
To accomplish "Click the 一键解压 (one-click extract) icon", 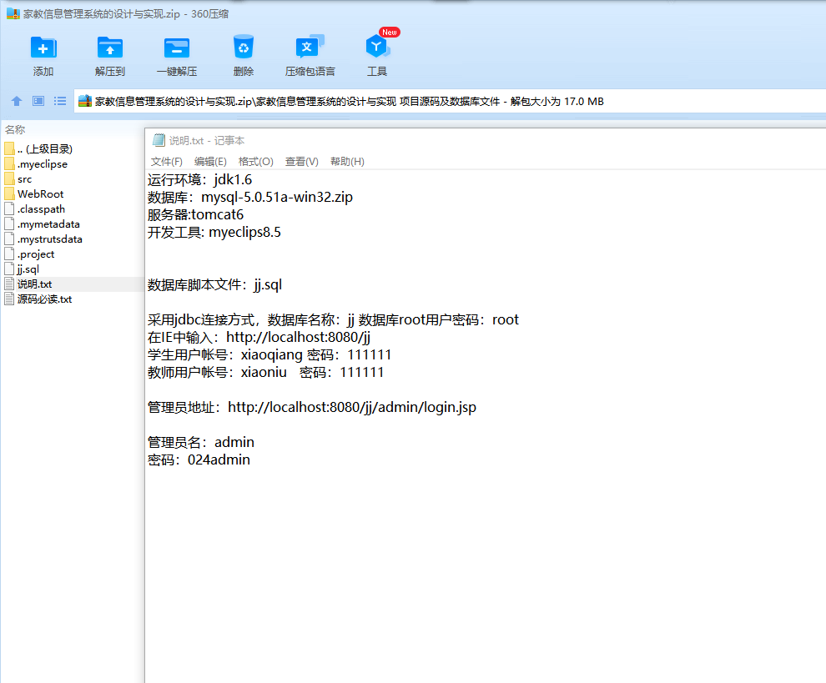I will click(x=177, y=48).
